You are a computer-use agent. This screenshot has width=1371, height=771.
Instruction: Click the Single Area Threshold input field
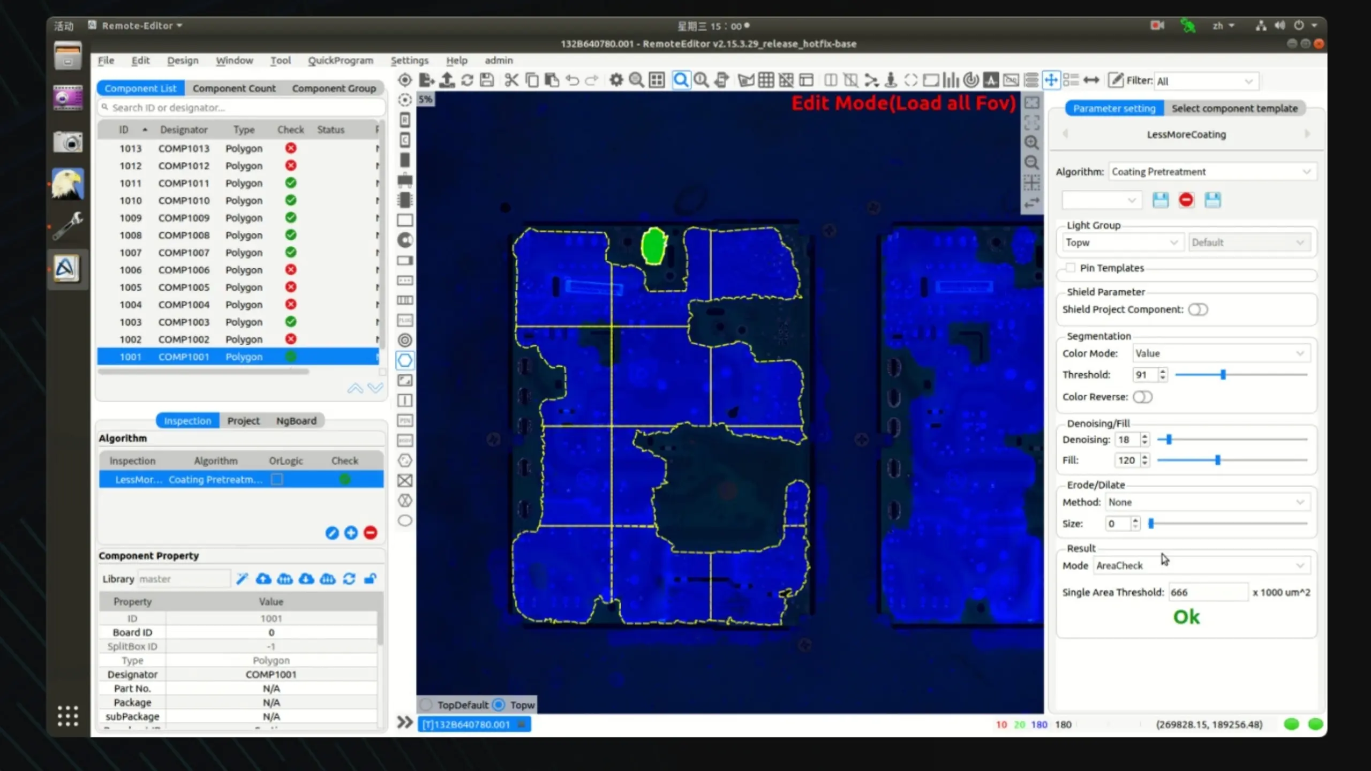1207,592
